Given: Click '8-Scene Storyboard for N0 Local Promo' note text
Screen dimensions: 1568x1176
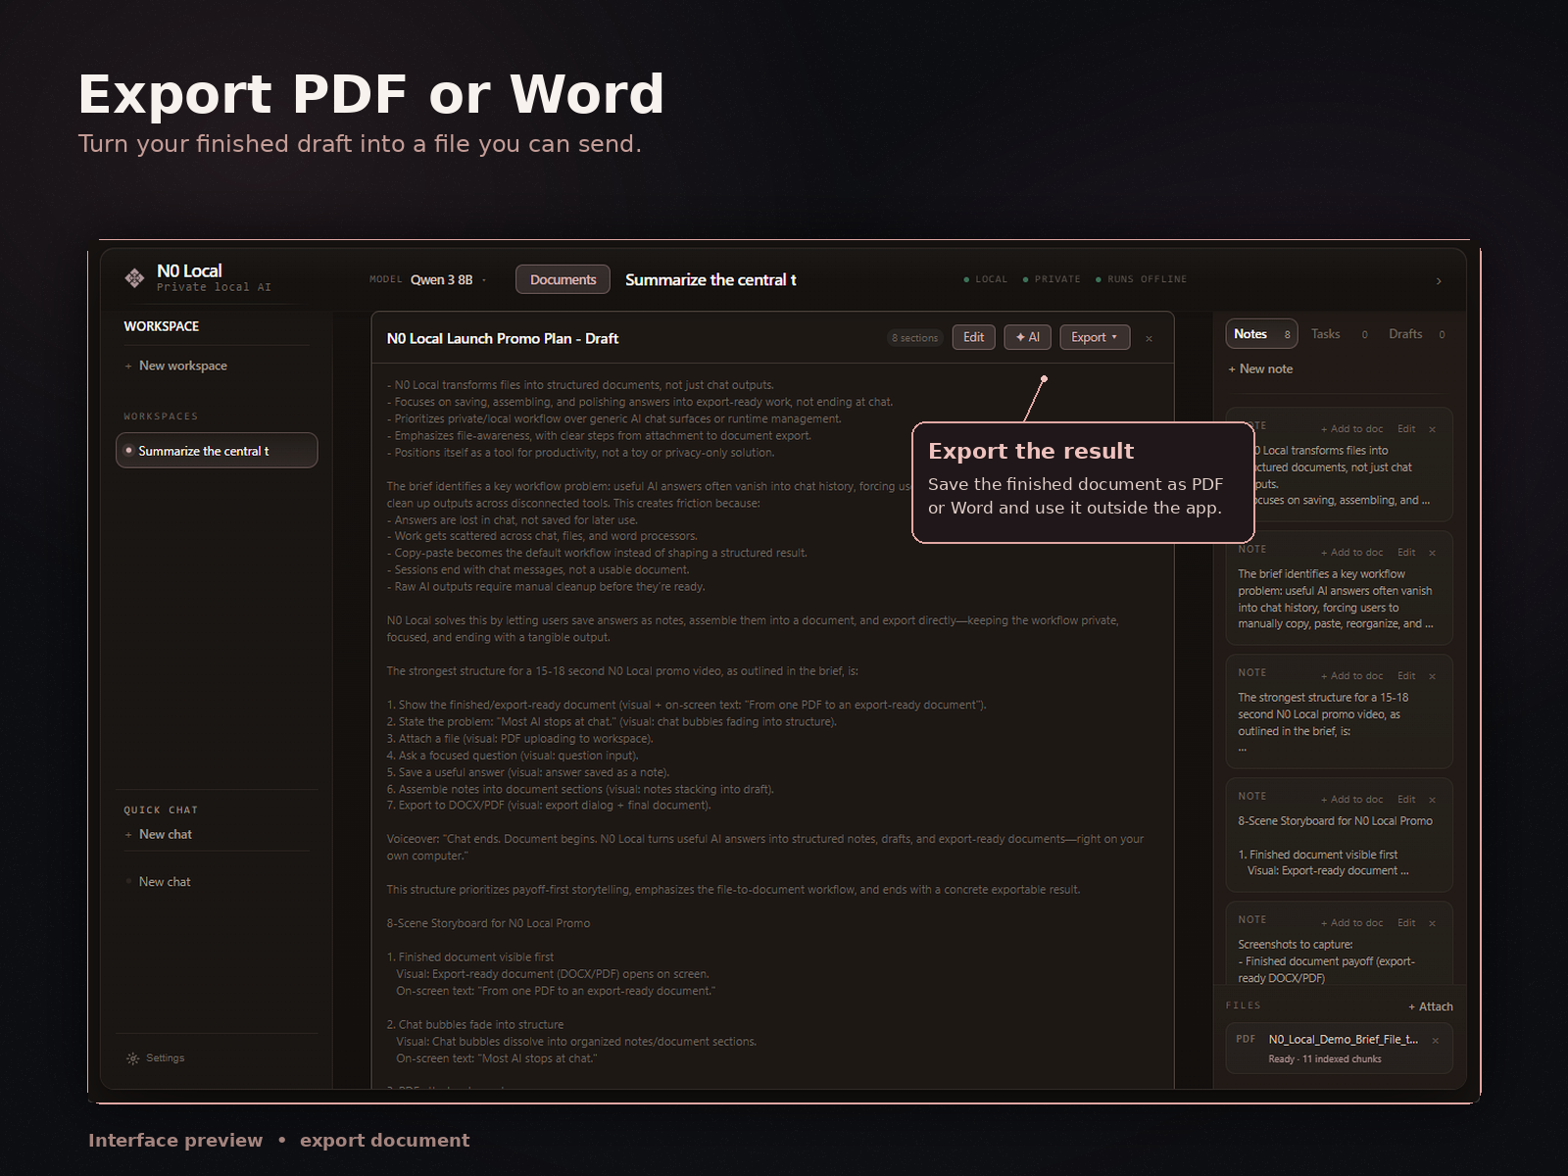Looking at the screenshot, I should click(1335, 821).
